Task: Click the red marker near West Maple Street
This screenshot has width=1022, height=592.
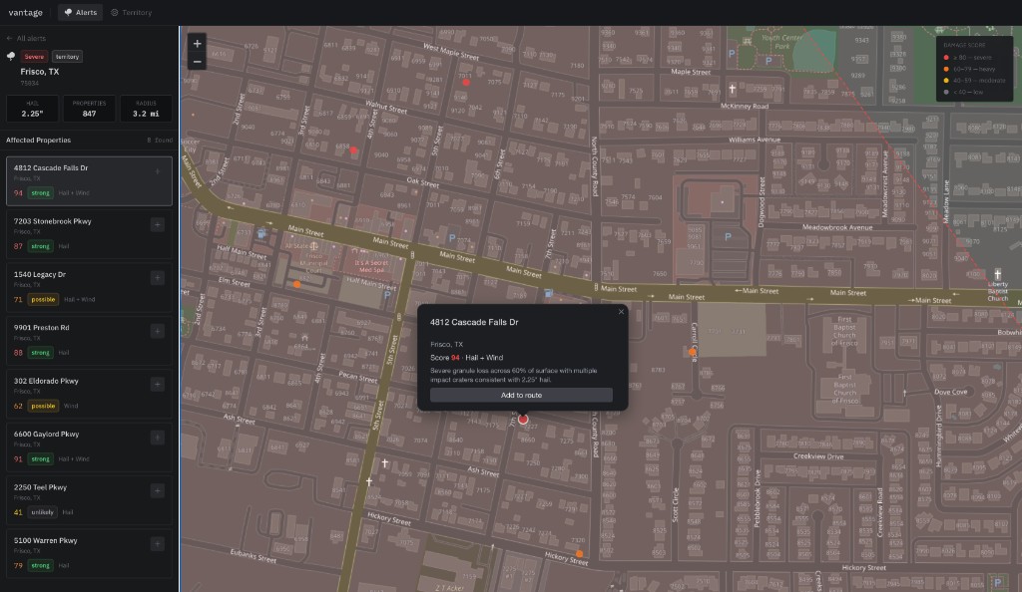Action: (x=465, y=83)
